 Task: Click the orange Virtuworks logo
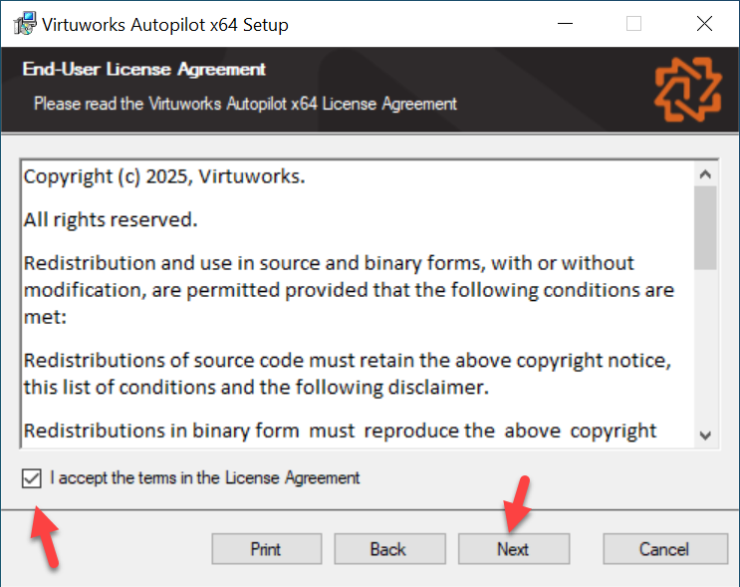pyautogui.click(x=687, y=90)
